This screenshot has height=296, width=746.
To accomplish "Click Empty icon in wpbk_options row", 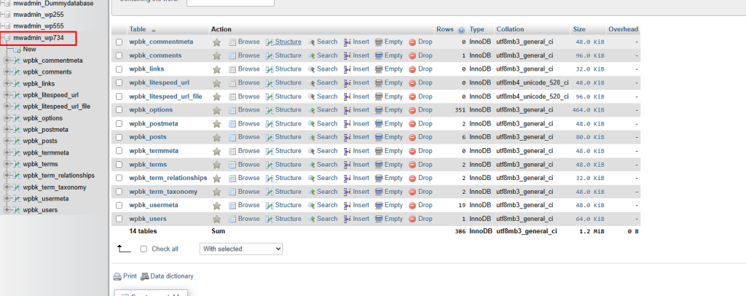I will coord(379,110).
